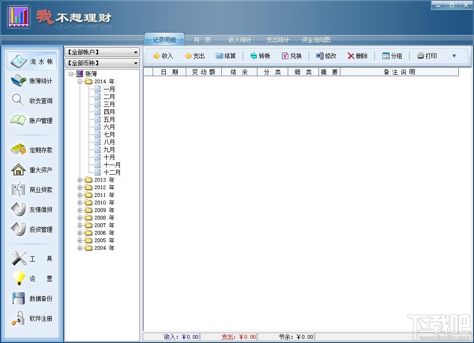Click the 删除 red X button

coord(357,56)
